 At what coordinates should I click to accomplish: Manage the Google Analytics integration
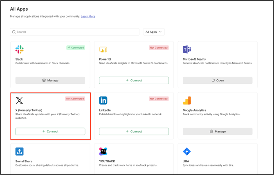pyautogui.click(x=218, y=132)
